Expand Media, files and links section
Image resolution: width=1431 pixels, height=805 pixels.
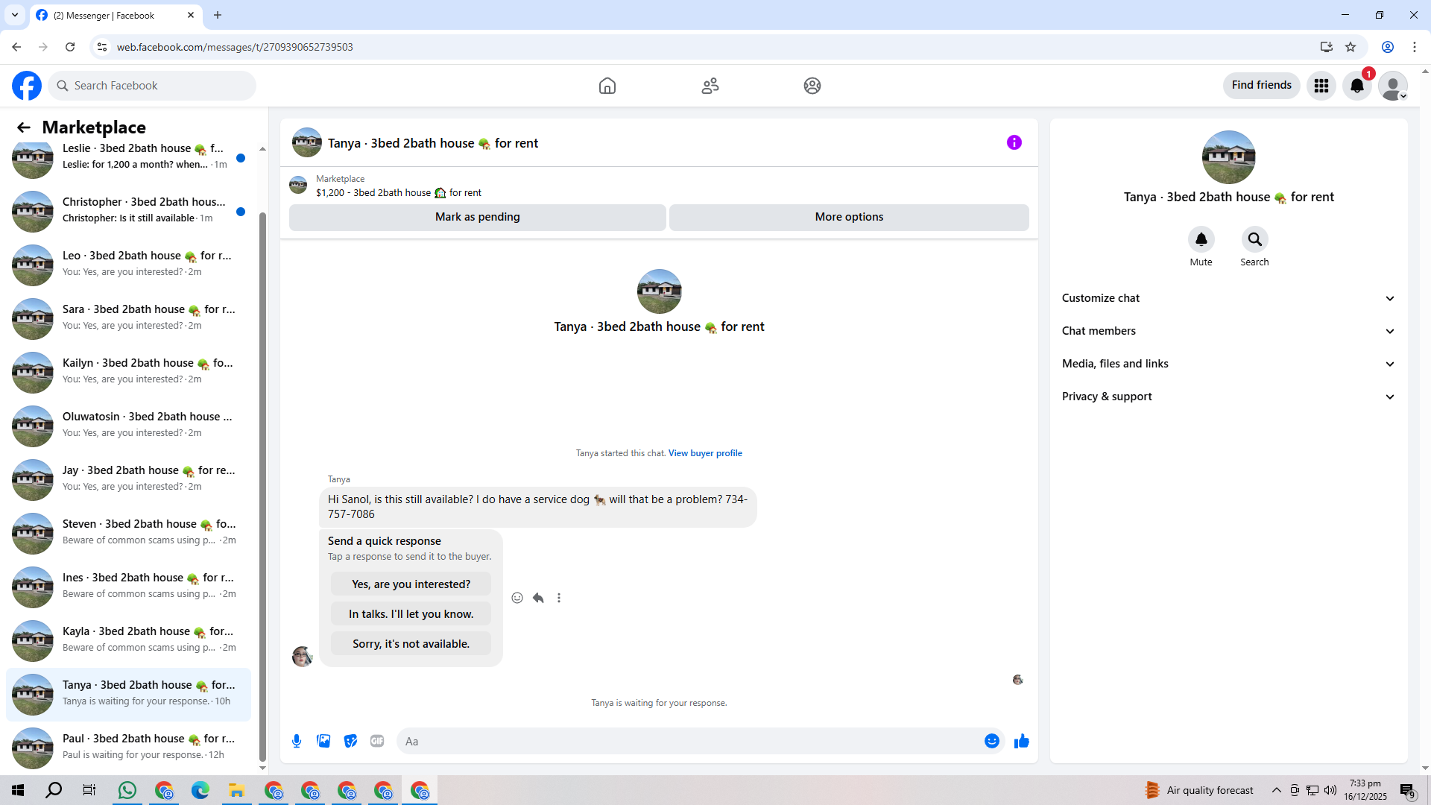point(1228,364)
